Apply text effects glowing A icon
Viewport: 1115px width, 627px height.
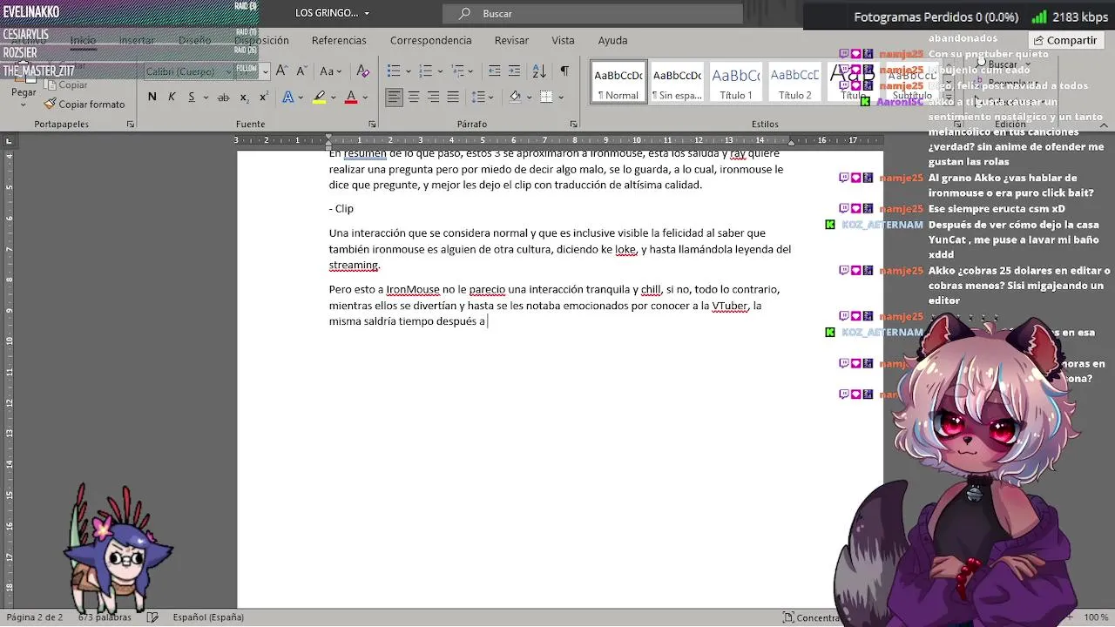click(288, 97)
